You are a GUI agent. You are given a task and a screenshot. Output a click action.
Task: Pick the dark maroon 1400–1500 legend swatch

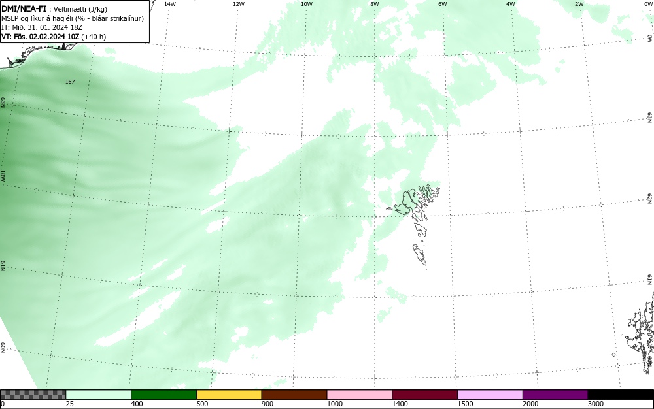(424, 395)
